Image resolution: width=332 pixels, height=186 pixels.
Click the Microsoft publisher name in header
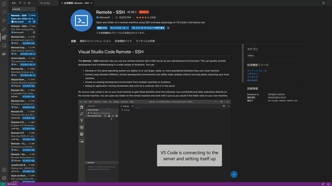[105, 17]
